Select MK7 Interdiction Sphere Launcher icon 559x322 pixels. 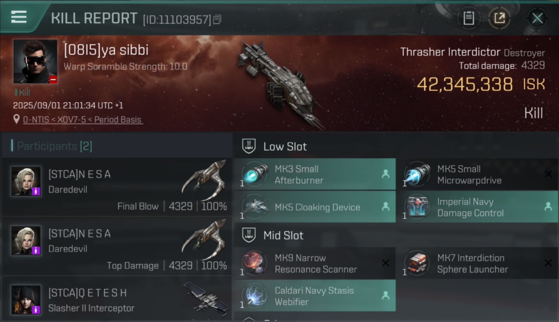click(417, 263)
